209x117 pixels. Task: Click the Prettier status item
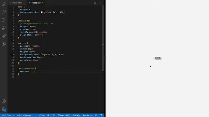[x=88, y=115]
